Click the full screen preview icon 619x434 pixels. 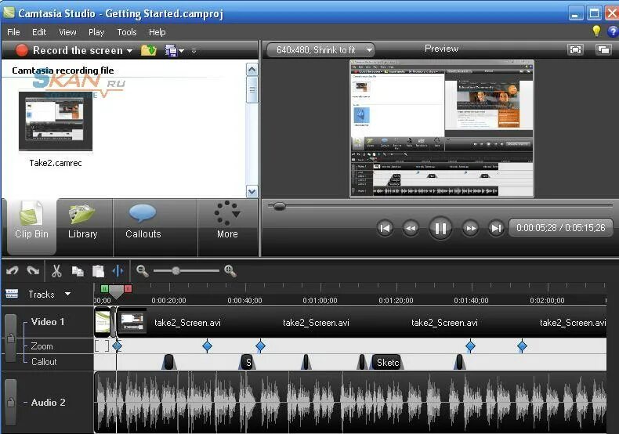click(575, 49)
